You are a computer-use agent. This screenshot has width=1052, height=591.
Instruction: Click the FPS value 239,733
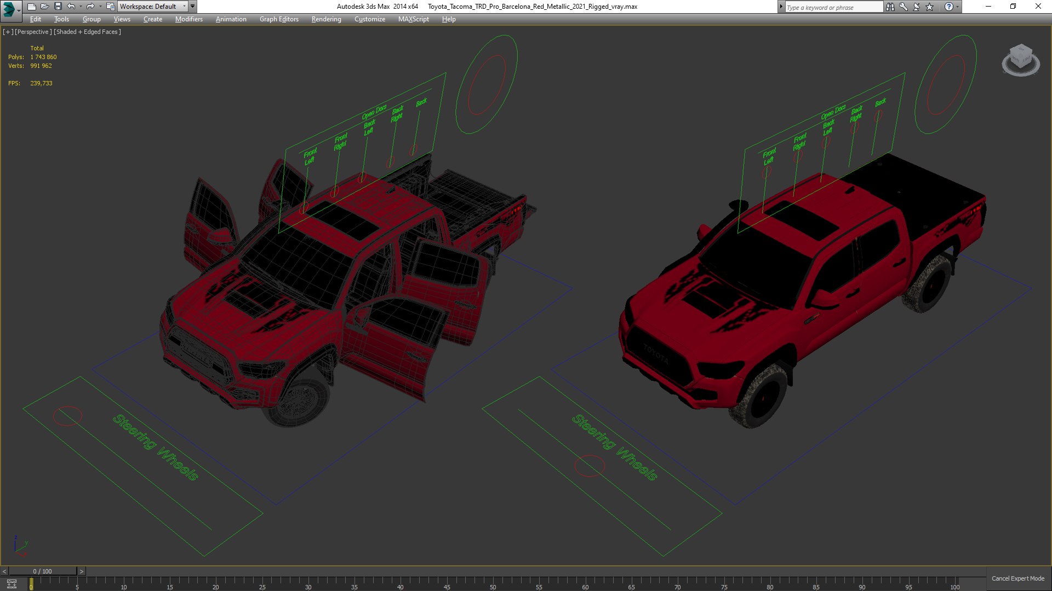tap(41, 83)
